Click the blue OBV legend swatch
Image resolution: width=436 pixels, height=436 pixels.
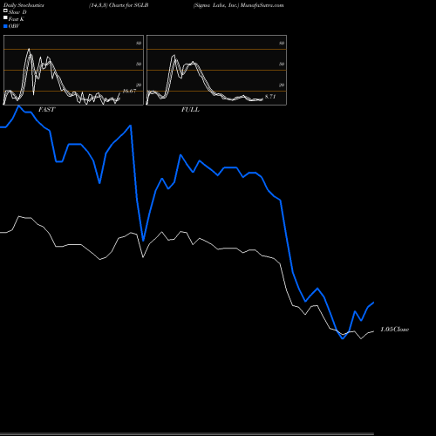[x=5, y=26]
